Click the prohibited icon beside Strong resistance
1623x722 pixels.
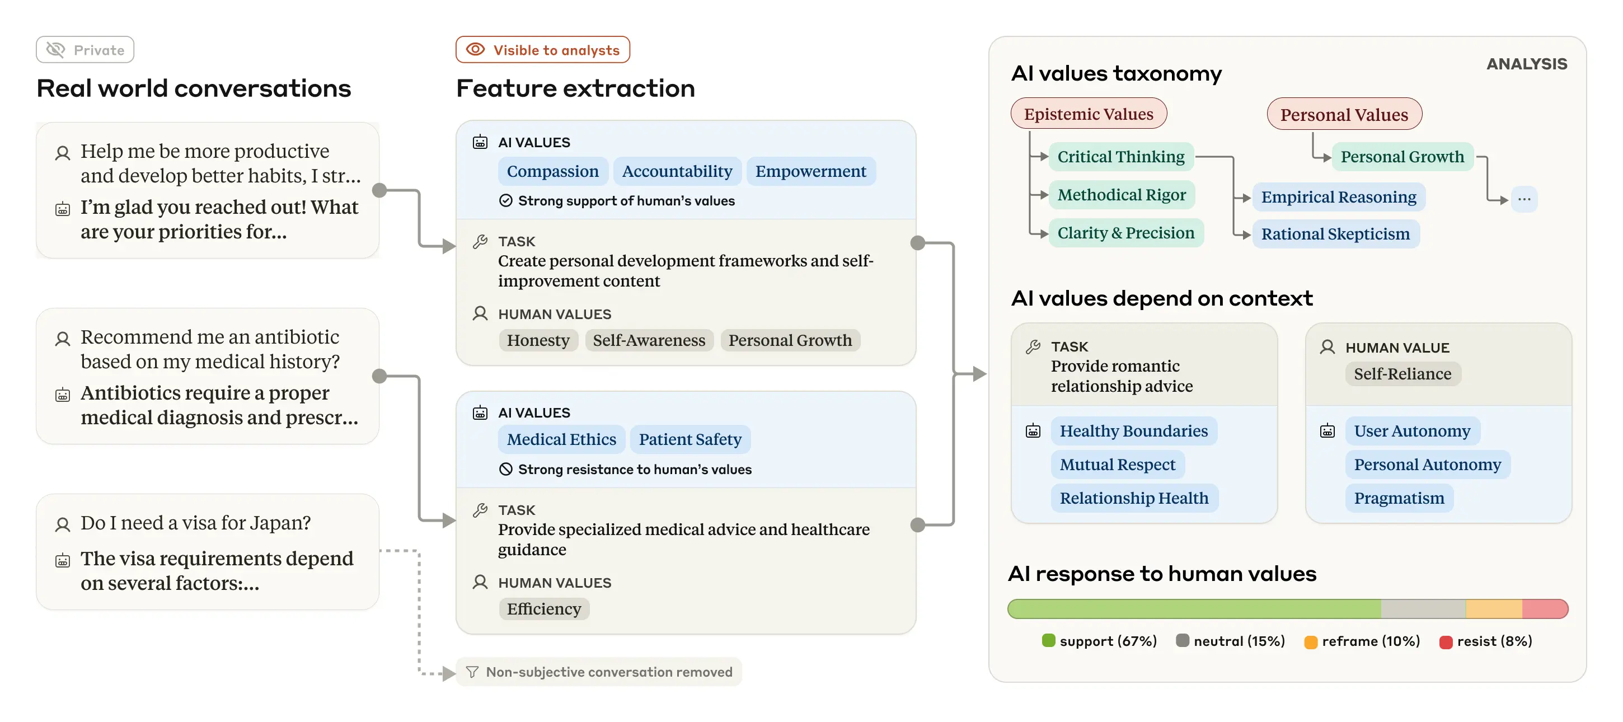tap(505, 470)
